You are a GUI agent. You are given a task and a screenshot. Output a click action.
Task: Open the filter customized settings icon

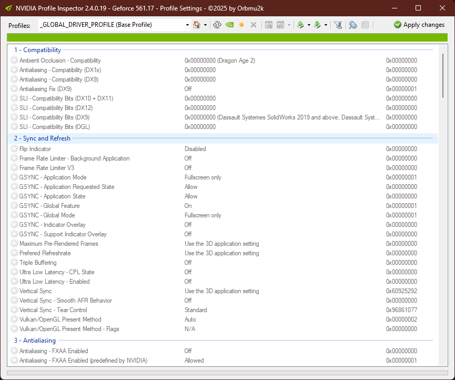tap(338, 25)
